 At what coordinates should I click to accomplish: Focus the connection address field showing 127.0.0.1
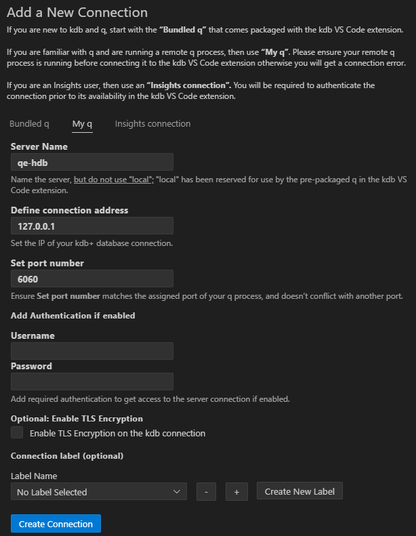[92, 226]
